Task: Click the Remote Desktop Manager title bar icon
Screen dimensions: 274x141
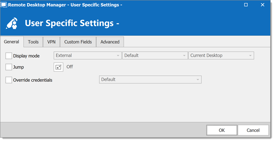Action: tap(4, 5)
